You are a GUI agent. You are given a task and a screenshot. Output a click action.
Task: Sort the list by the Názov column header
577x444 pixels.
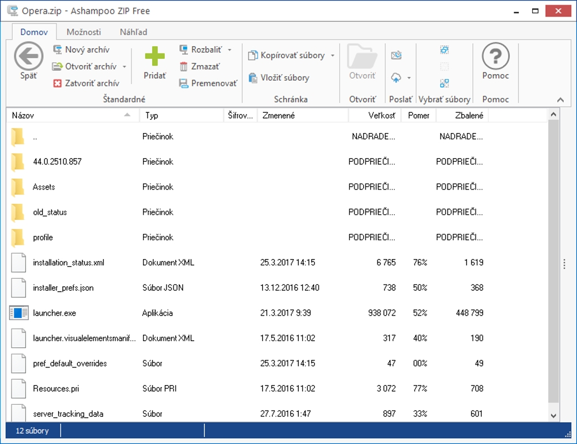tap(69, 116)
